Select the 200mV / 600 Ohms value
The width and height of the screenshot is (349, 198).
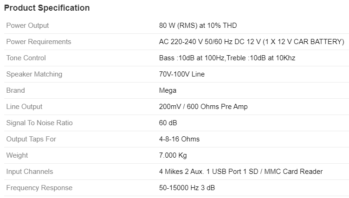(203, 107)
